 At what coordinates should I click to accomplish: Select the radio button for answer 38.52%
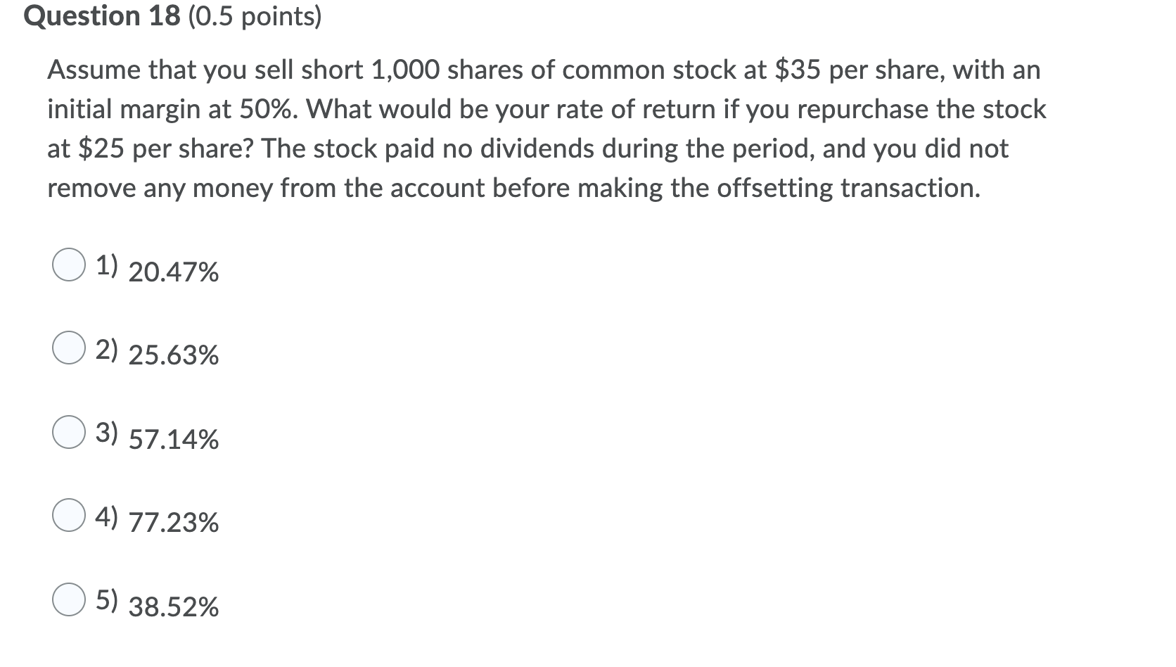pos(68,599)
